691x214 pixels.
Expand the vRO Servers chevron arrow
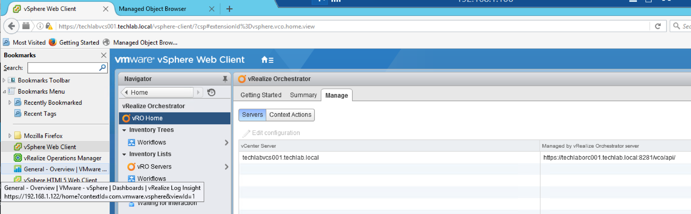[226, 167]
